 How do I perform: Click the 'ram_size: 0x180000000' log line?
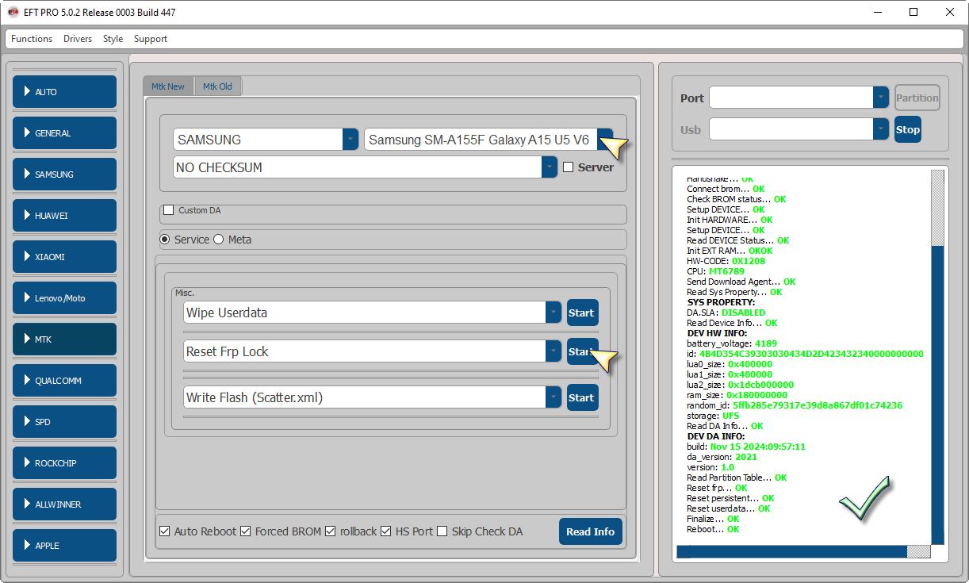click(x=737, y=395)
